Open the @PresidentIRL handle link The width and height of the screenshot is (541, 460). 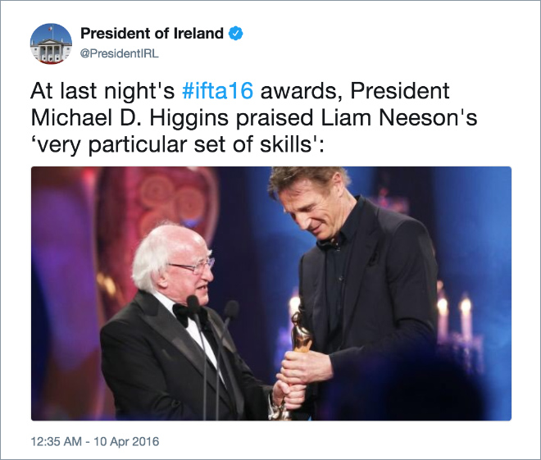pos(120,54)
